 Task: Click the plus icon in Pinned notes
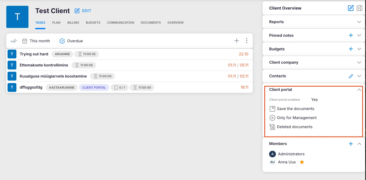tap(351, 35)
